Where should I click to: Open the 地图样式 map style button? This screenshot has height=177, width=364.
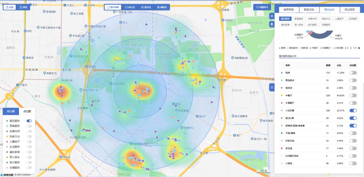click(x=262, y=7)
